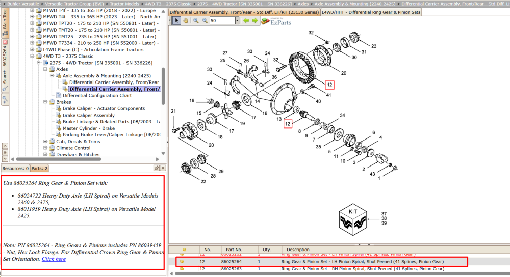
Task: Click the KIT box illustration
Action: click(x=353, y=219)
